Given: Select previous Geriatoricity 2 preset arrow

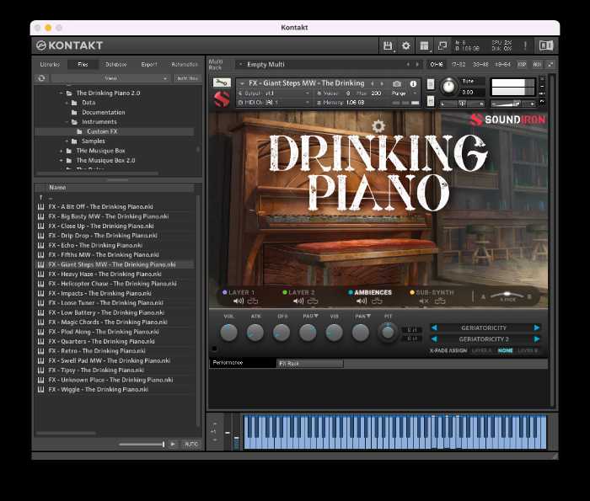Looking at the screenshot, I should (x=434, y=339).
